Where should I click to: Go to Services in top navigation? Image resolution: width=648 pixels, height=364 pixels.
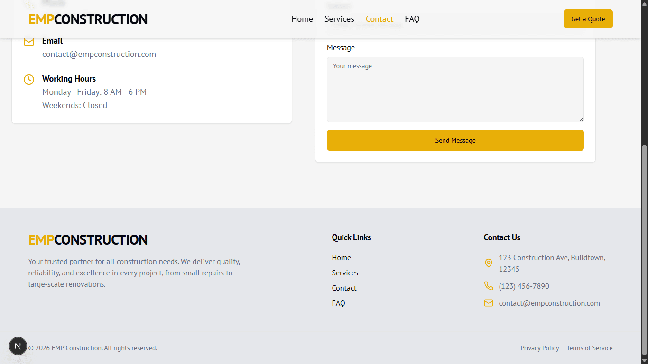[x=339, y=19]
